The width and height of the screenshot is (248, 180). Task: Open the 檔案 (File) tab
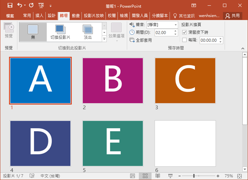pyautogui.click(x=10, y=16)
